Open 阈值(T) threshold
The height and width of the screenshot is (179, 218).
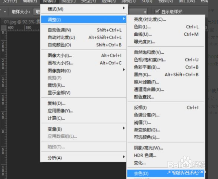[x=166, y=122]
